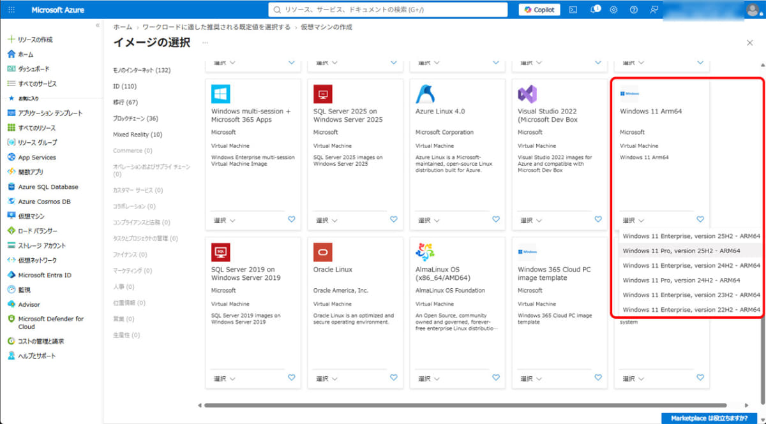
Task: Expand 選択 dropdown on AlmaLinux OS card
Action: (x=429, y=378)
